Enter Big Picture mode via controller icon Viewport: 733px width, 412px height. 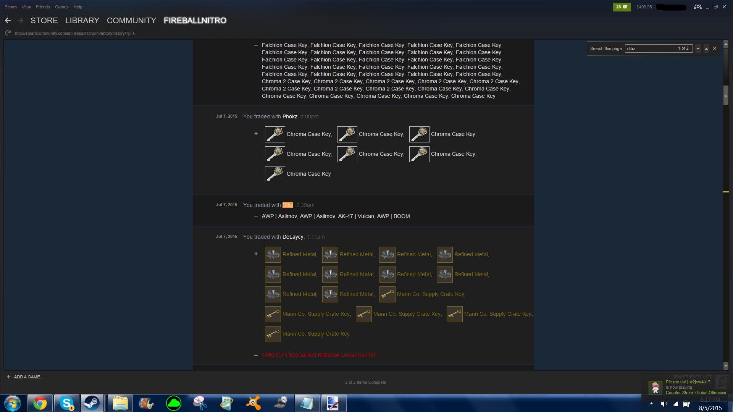(x=697, y=7)
